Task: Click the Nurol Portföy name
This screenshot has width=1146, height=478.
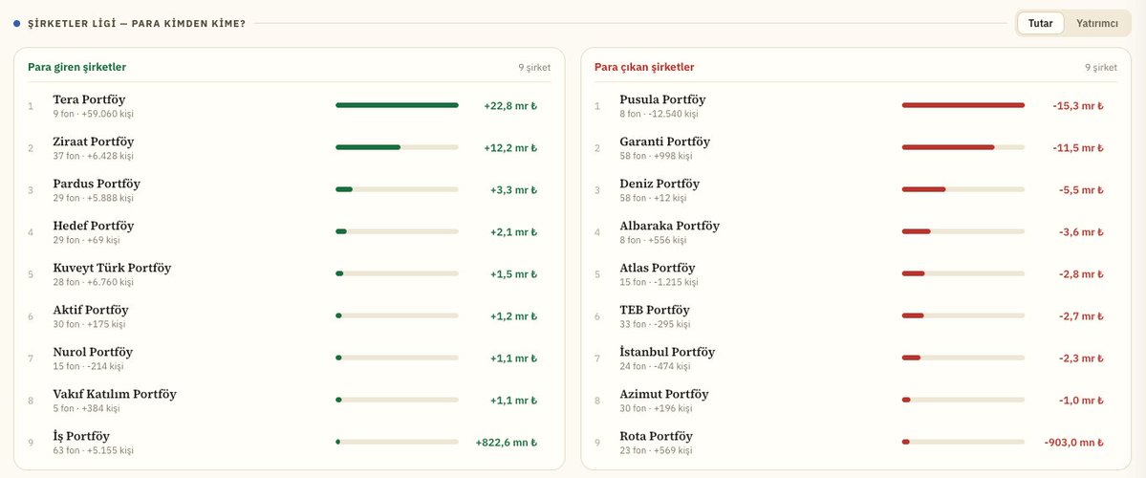Action: click(x=93, y=353)
